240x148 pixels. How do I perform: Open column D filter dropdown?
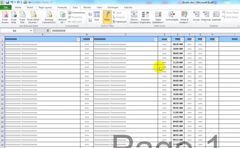[x=169, y=40]
